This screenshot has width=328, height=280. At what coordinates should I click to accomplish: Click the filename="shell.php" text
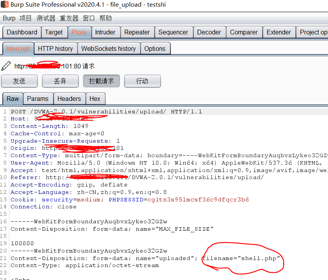tap(241, 258)
